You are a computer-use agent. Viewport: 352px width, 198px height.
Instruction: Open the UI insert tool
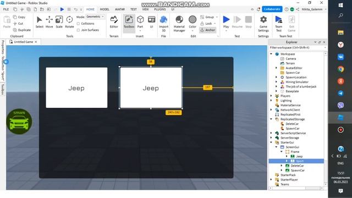coord(152,22)
